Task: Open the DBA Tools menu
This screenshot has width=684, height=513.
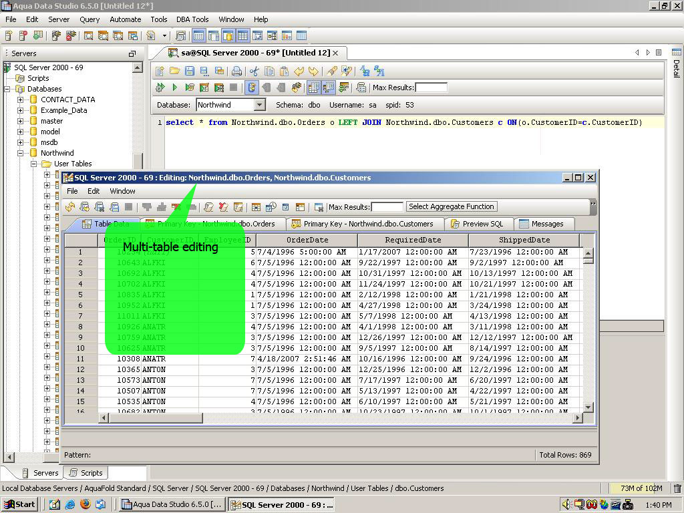Action: [192, 19]
